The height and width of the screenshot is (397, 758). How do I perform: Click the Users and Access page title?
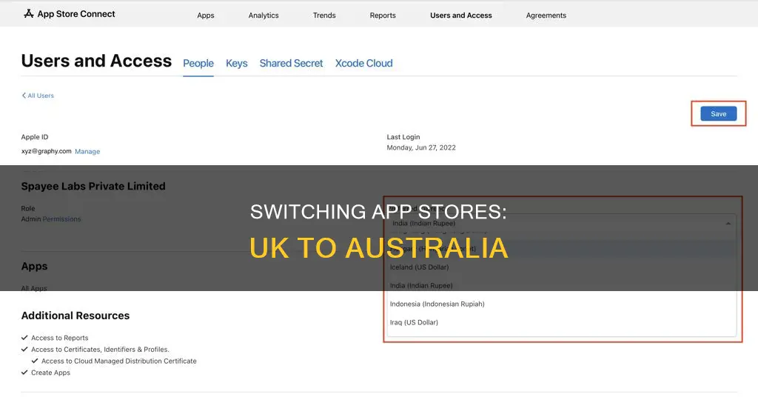coord(96,61)
